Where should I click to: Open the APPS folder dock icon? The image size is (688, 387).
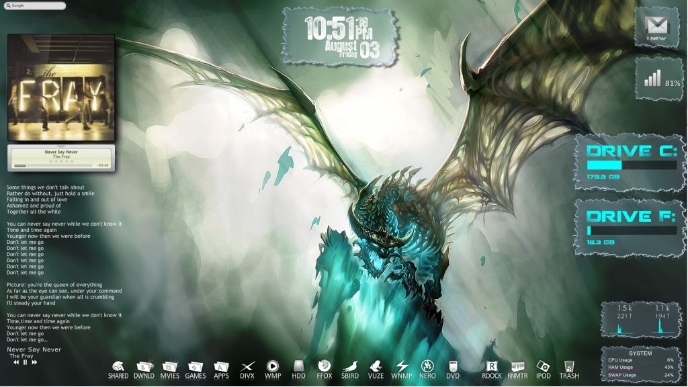pos(221,370)
